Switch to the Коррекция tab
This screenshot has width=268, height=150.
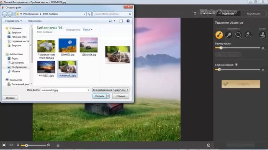click(x=253, y=14)
